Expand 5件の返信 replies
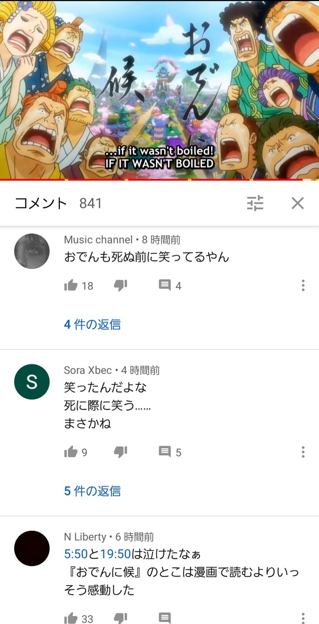Screen dimensions: 319x624 92,491
